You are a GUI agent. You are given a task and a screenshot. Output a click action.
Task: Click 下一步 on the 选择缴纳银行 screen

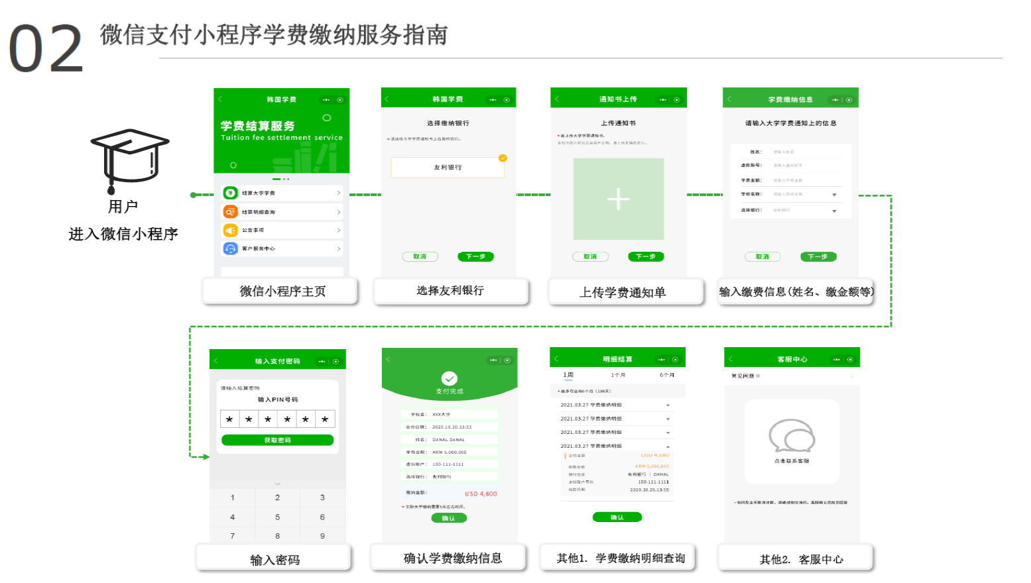click(475, 256)
